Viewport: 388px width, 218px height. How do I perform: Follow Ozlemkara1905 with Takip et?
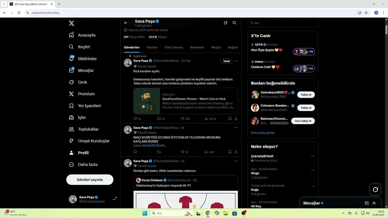(x=306, y=95)
